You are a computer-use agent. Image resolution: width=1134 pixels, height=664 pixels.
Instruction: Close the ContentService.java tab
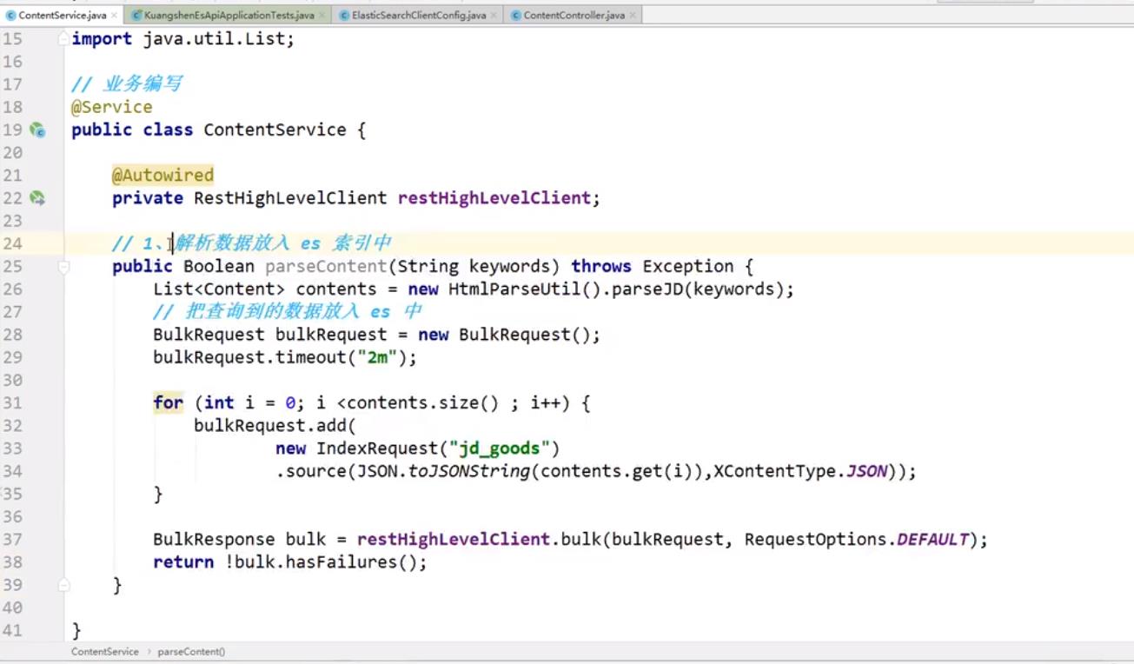click(114, 16)
